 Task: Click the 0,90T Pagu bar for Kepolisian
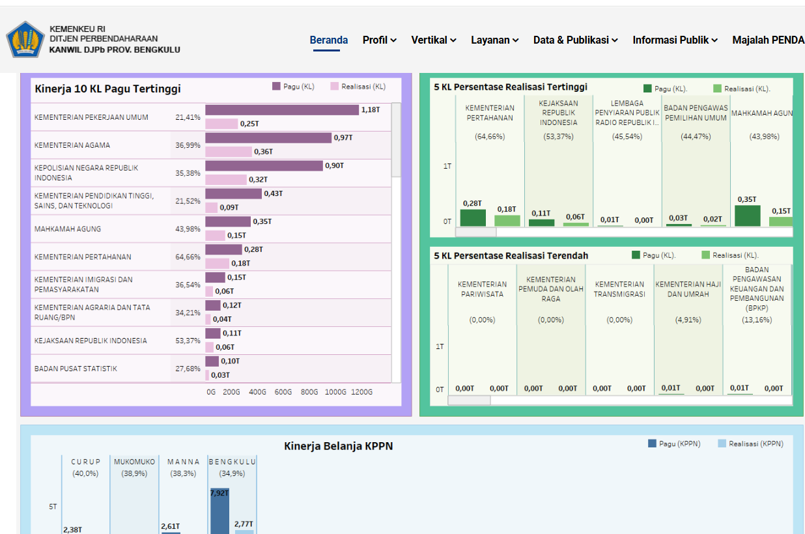point(264,165)
